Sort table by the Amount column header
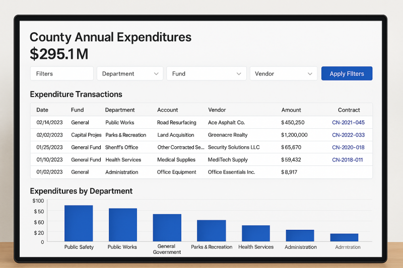 click(291, 110)
